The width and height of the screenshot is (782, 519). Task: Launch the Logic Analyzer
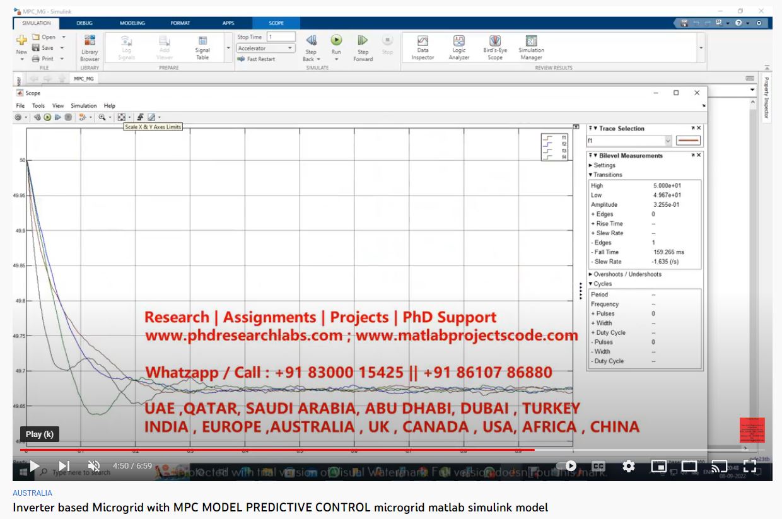click(459, 47)
